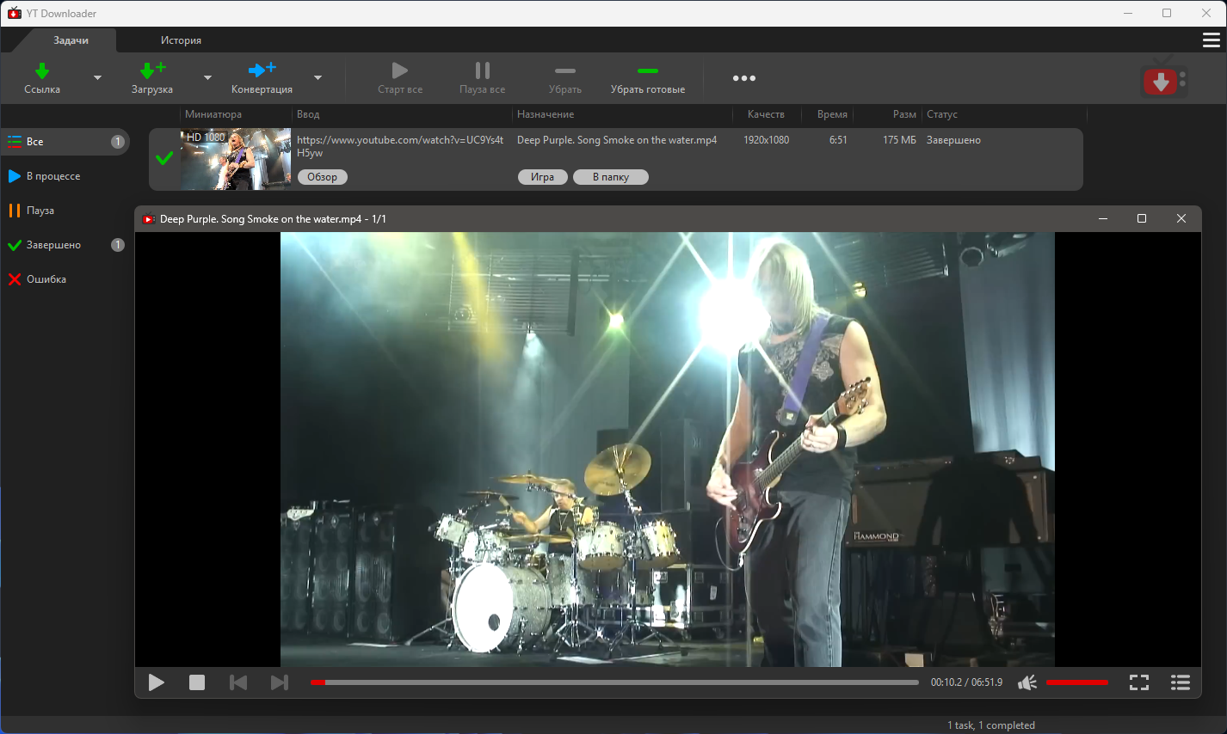Image resolution: width=1227 pixels, height=734 pixels.
Task: Minimize the video player window
Action: pos(1103,219)
